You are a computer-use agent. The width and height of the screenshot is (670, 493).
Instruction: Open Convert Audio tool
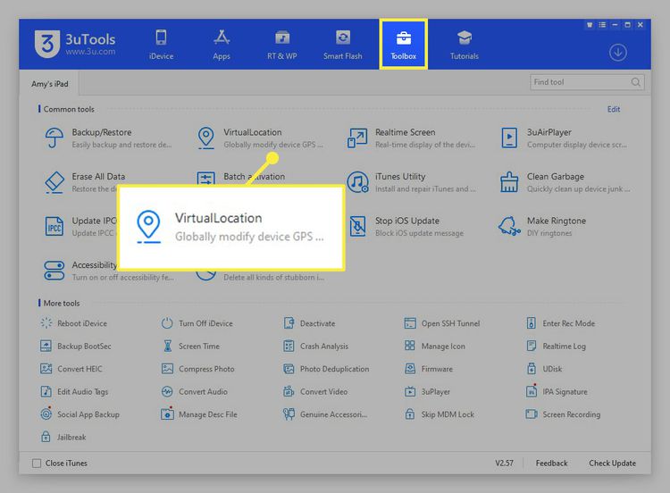click(x=195, y=391)
